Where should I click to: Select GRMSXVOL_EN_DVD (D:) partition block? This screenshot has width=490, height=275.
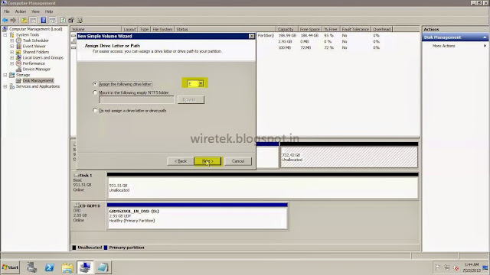coord(198,215)
